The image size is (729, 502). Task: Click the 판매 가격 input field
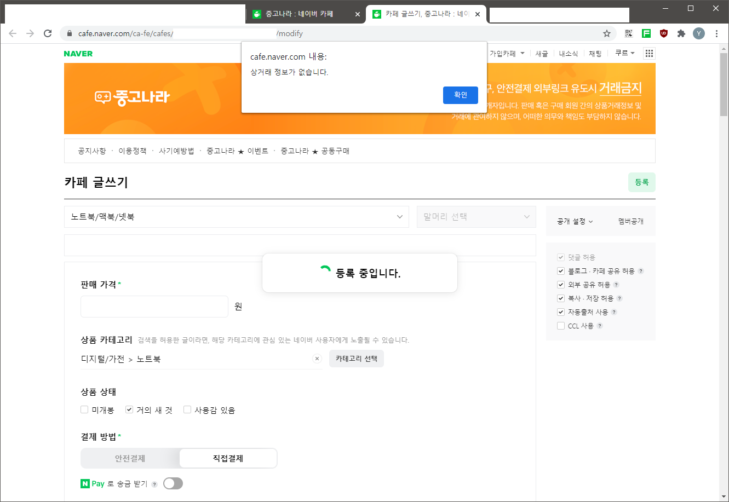(x=154, y=307)
